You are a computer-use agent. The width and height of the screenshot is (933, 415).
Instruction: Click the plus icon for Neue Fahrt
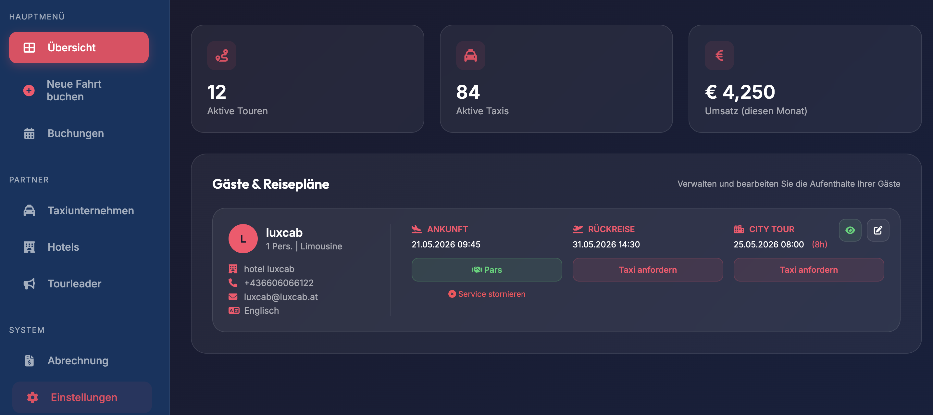click(x=29, y=90)
